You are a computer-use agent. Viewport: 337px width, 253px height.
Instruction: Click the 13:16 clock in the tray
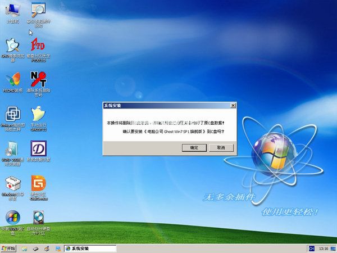[324, 249]
